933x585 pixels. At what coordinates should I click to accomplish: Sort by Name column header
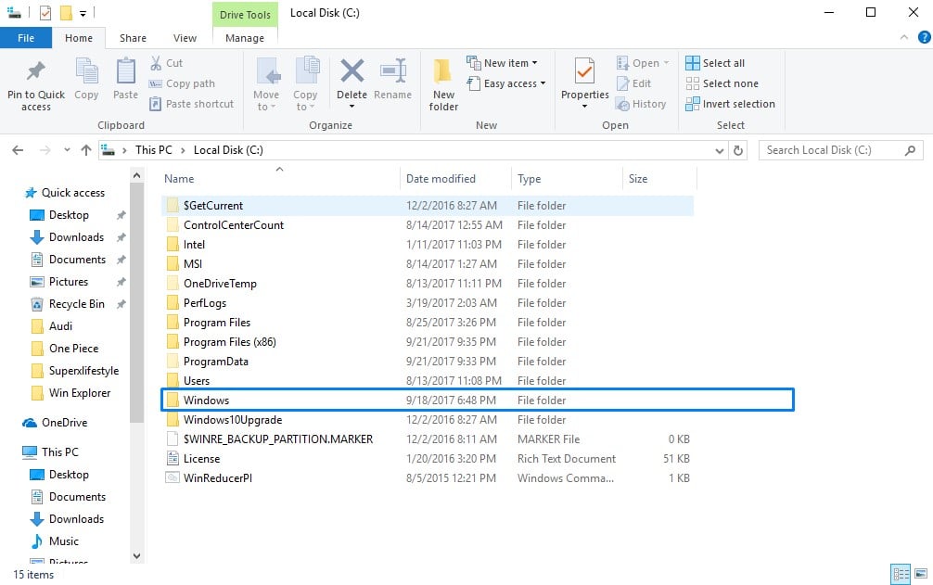[280, 178]
